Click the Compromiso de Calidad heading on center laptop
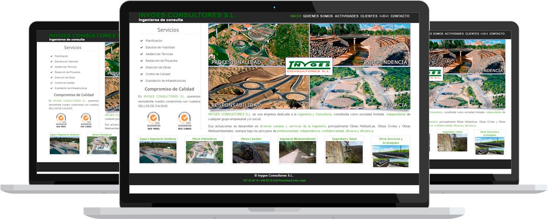This screenshot has height=219, width=548. click(x=169, y=89)
